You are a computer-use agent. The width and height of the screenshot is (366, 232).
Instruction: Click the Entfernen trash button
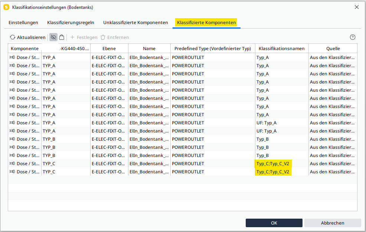[115, 37]
